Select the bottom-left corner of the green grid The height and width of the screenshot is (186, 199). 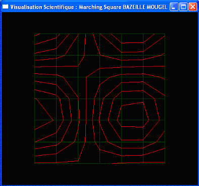35,163
